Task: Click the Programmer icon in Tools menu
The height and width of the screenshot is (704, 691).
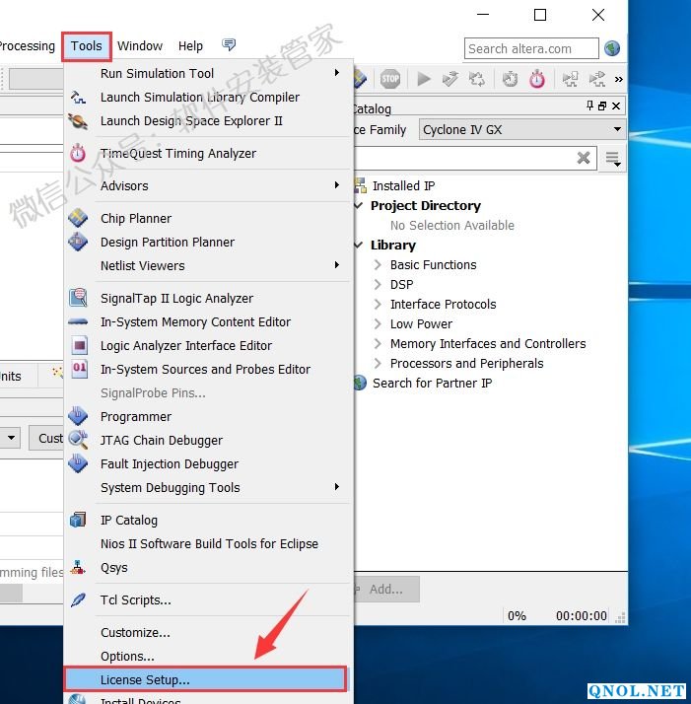Action: pyautogui.click(x=79, y=417)
